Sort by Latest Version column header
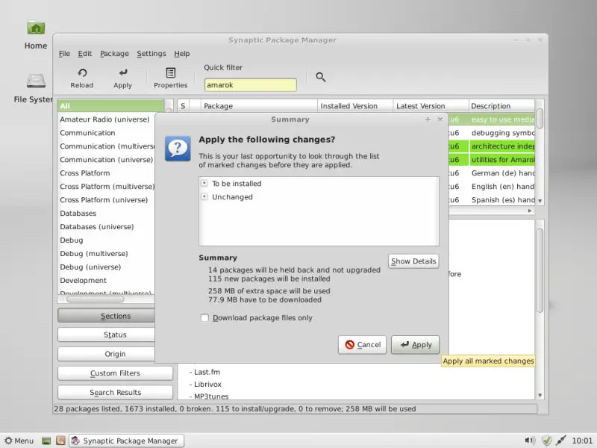Viewport: 597px width, 448px height. (x=431, y=106)
